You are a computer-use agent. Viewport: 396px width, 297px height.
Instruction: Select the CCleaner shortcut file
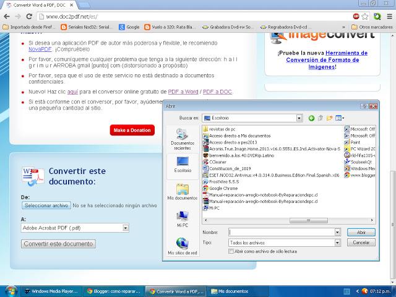(x=215, y=162)
